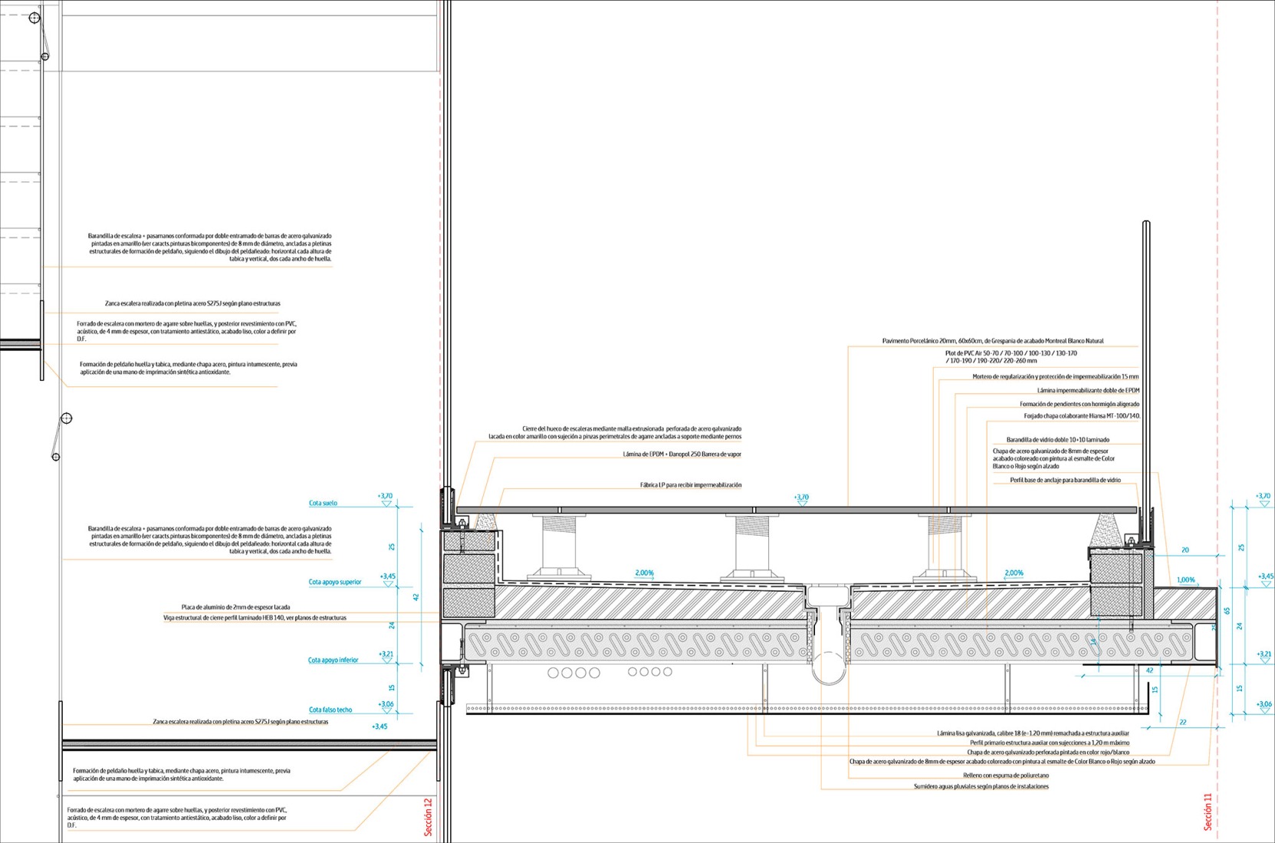Select the Forjado chapa colaborante Hiansa note

pyautogui.click(x=1081, y=416)
